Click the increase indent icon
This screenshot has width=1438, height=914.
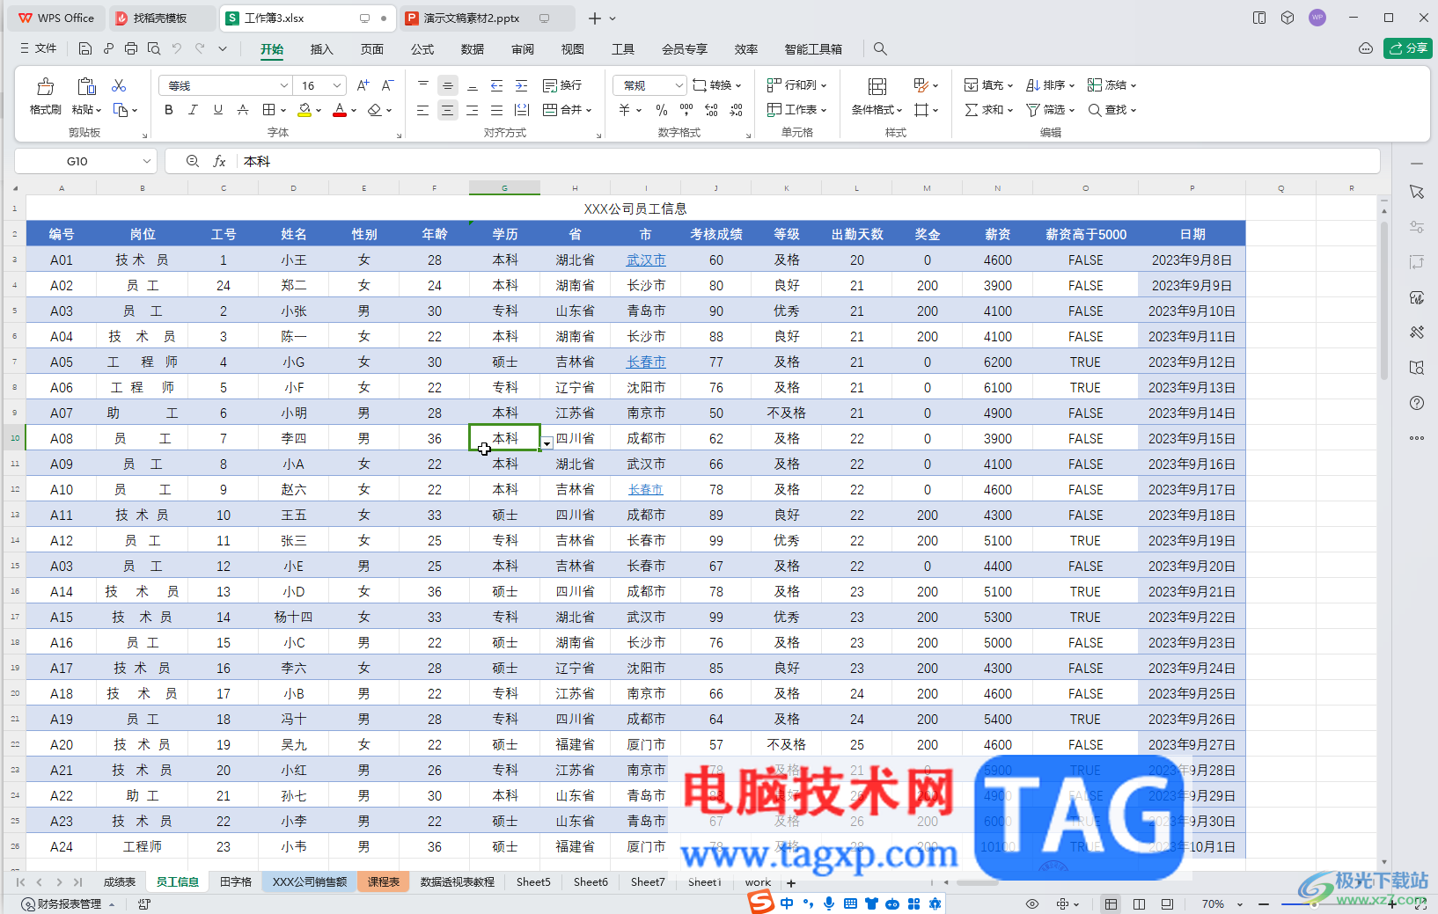pos(522,85)
